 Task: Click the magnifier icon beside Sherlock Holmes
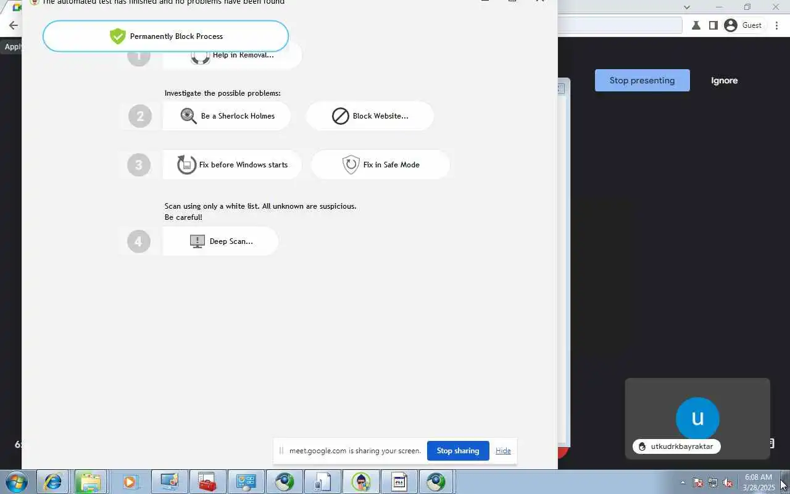tap(188, 115)
